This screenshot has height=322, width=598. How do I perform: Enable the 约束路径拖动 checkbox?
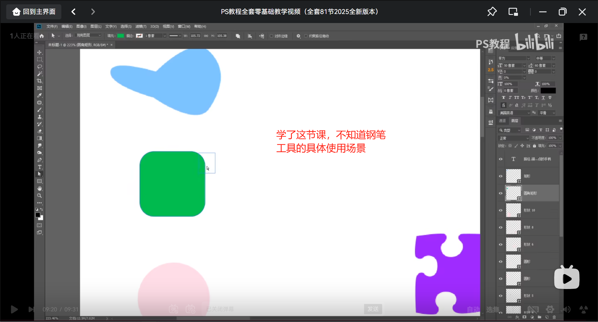[306, 36]
